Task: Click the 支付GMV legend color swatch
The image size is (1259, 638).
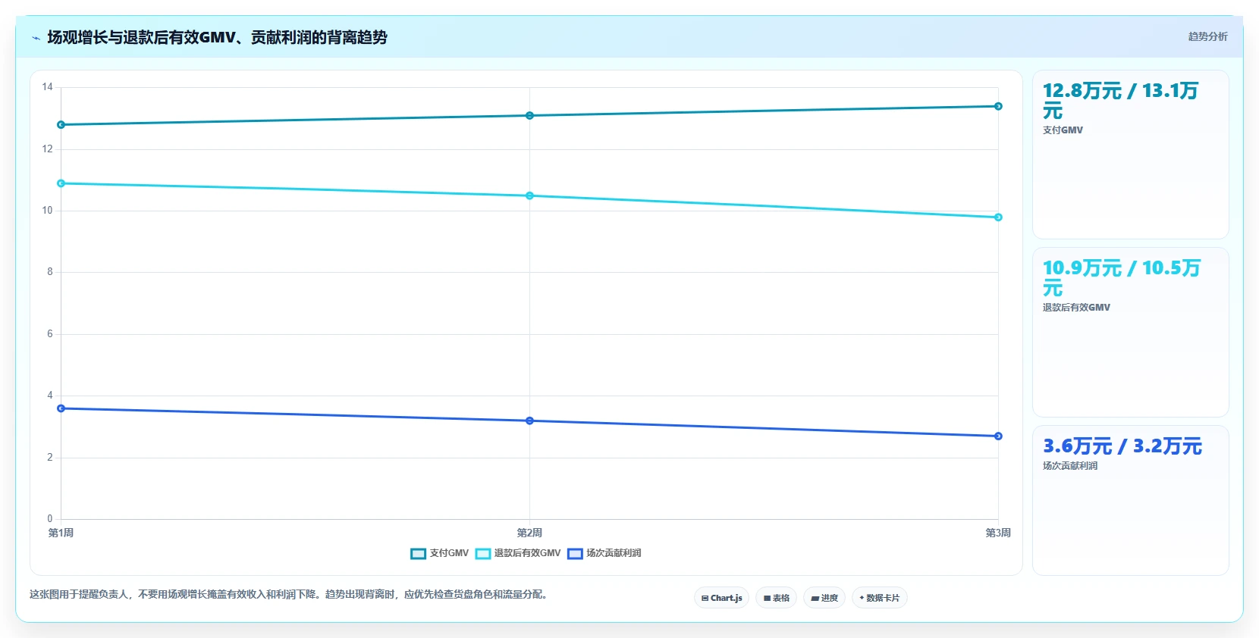Action: [418, 554]
